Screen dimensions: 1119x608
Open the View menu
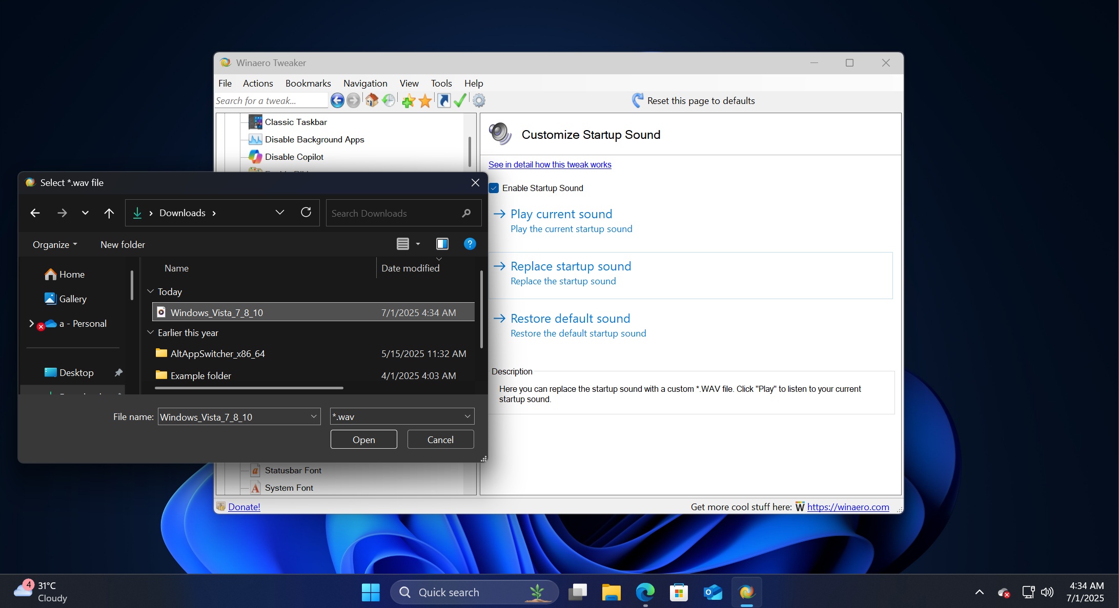click(x=409, y=83)
